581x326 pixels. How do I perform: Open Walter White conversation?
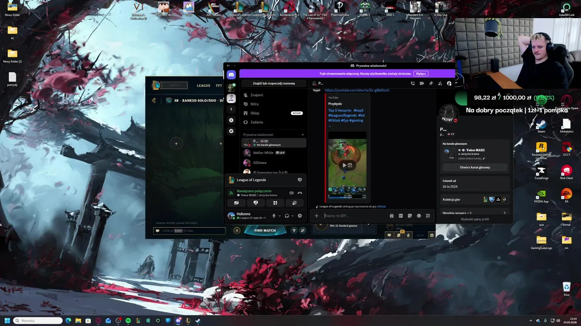pyautogui.click(x=274, y=153)
